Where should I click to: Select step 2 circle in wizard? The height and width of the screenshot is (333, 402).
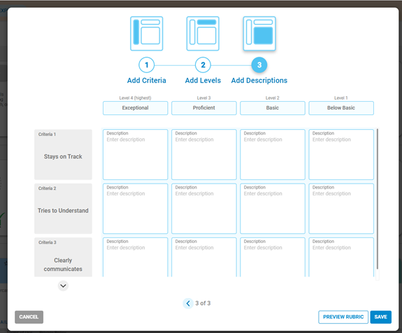point(203,65)
